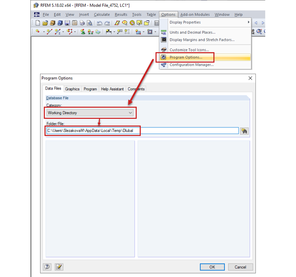
Task: Redo the last action
Action: click(x=107, y=23)
